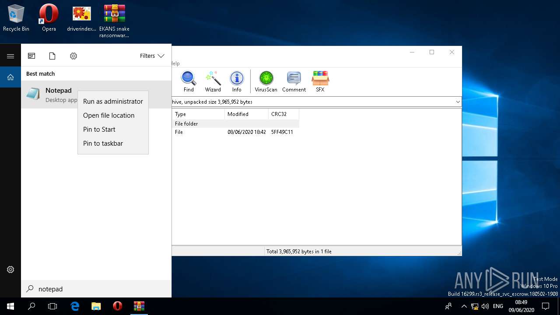Screen dimensions: 560x315
Task: Filter search results by settings gear icon
Action: click(x=73, y=56)
